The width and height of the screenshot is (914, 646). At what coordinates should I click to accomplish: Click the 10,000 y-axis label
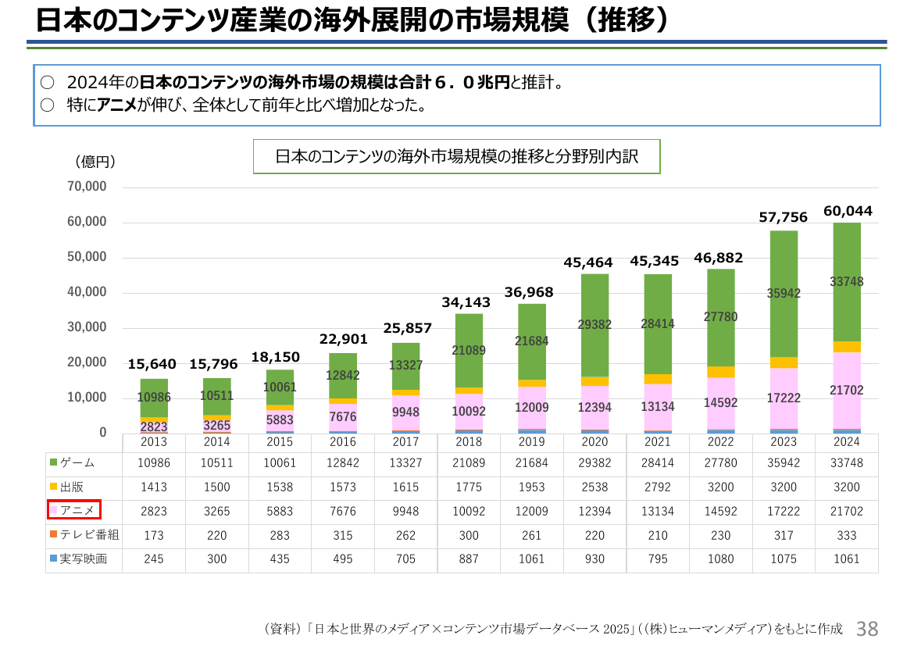click(87, 398)
